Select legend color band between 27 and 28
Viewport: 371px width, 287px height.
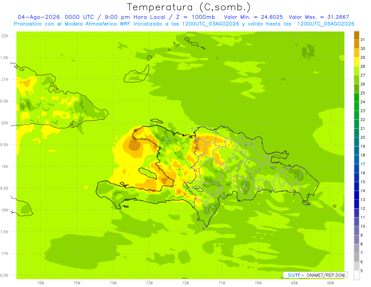point(356,71)
